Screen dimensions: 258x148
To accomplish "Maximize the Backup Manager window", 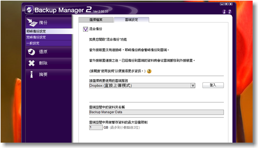I will click(x=226, y=4).
